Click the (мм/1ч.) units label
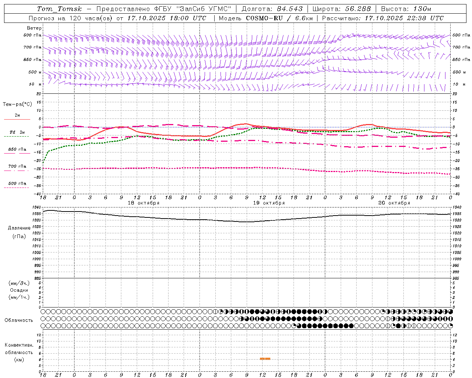The image size is (472, 378). (19, 297)
